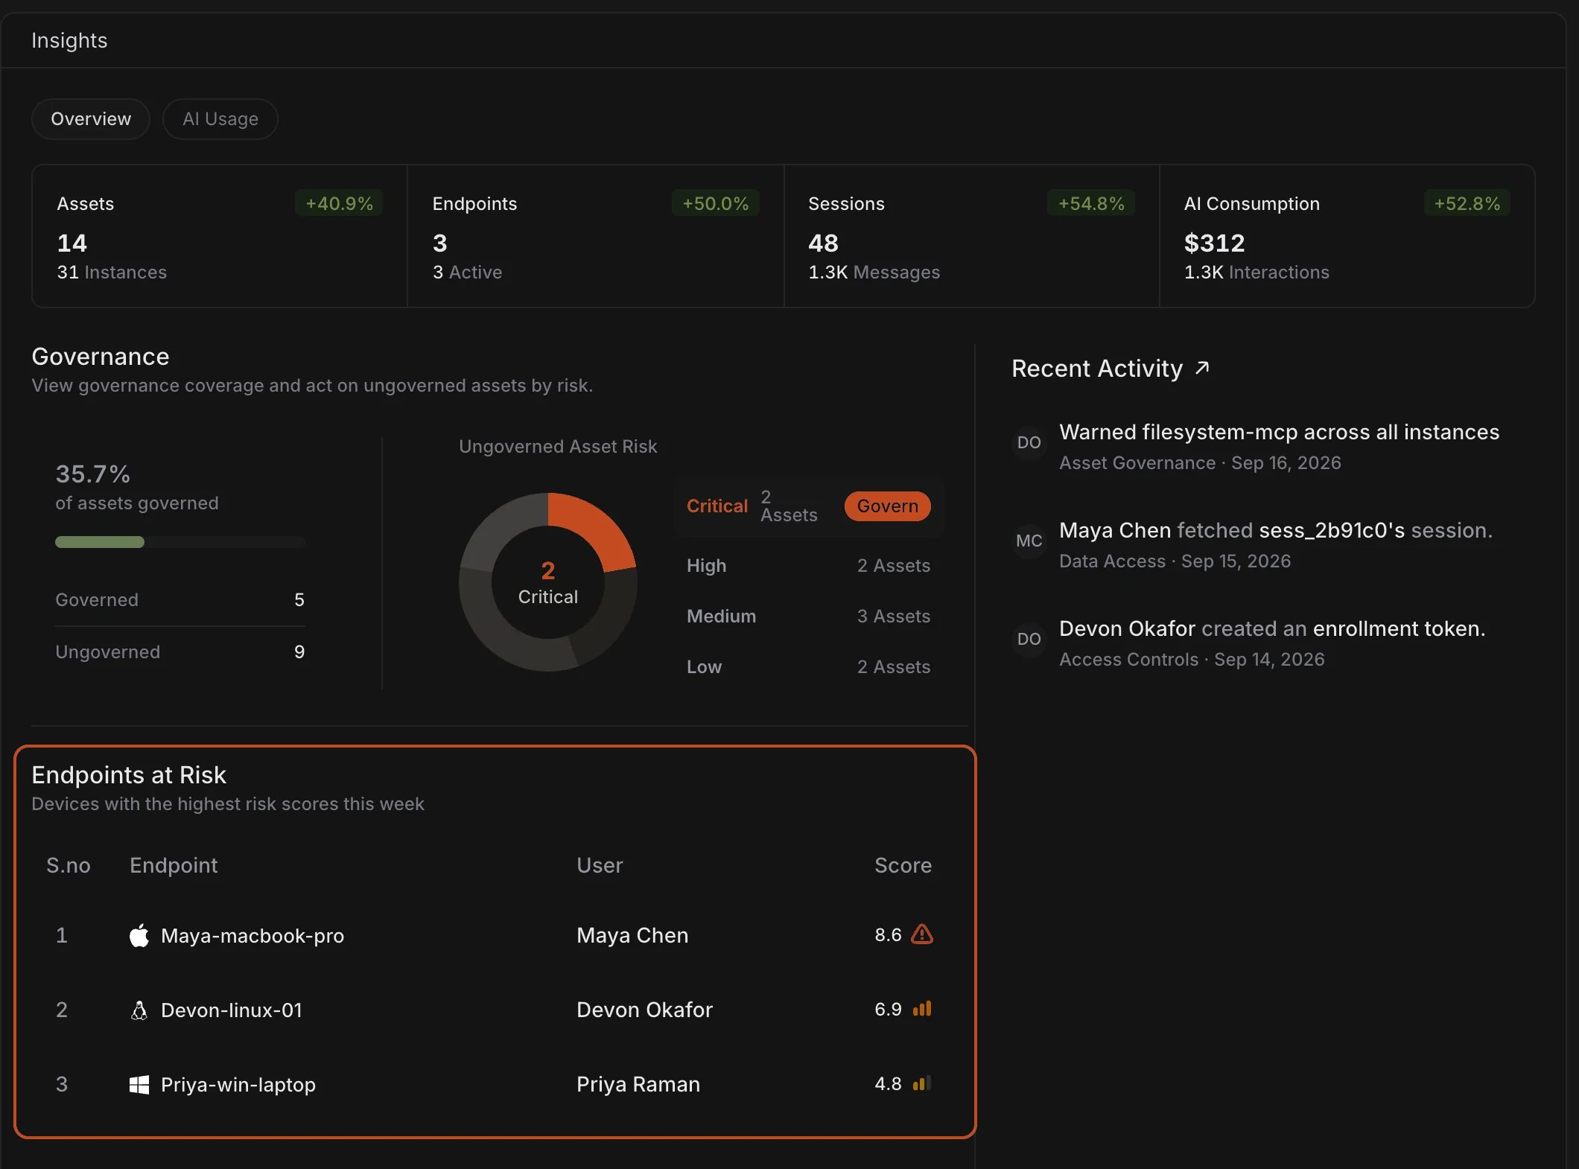
Task: Click 'Data Access · Sep 15, 2026' caption
Action: (x=1175, y=561)
